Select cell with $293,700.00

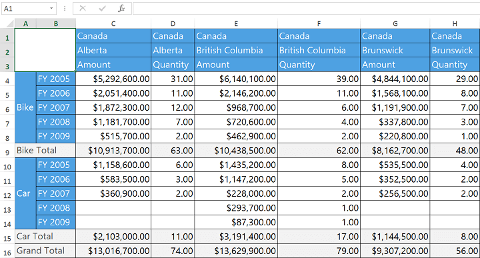pos(236,208)
